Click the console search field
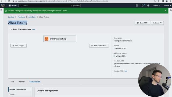172x97 pixels. tap(49, 5)
